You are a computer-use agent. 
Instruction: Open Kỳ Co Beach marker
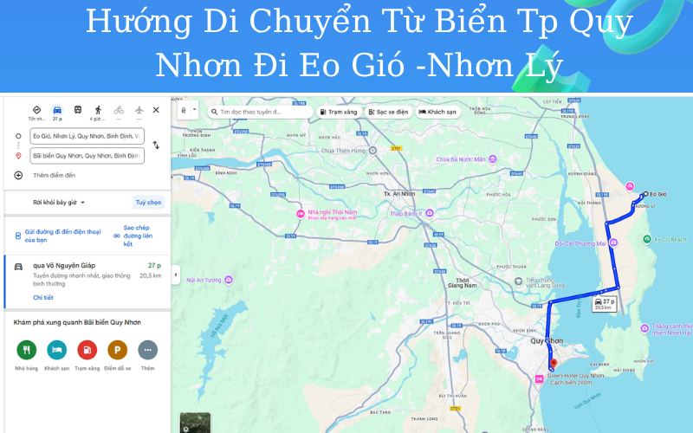point(647,240)
